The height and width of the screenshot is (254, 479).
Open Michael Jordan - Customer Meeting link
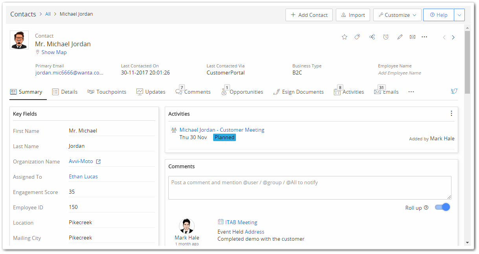(222, 130)
